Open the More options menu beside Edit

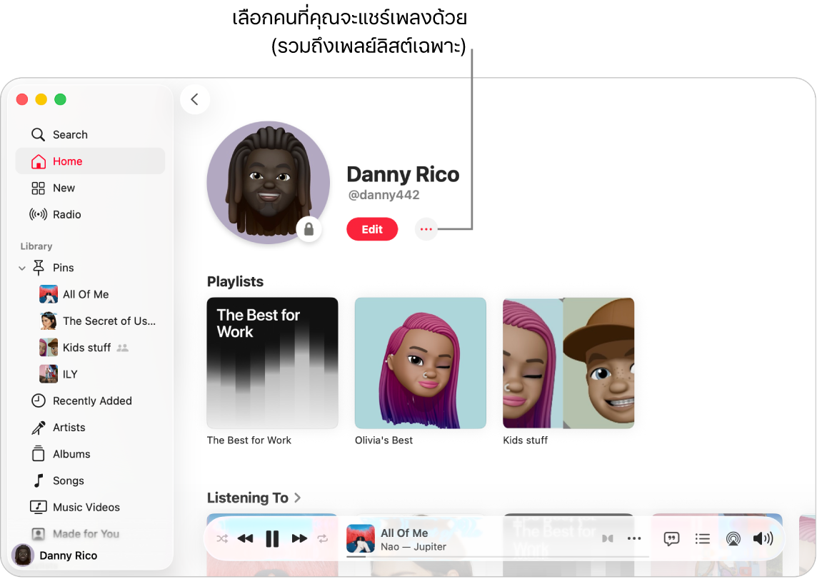(426, 229)
